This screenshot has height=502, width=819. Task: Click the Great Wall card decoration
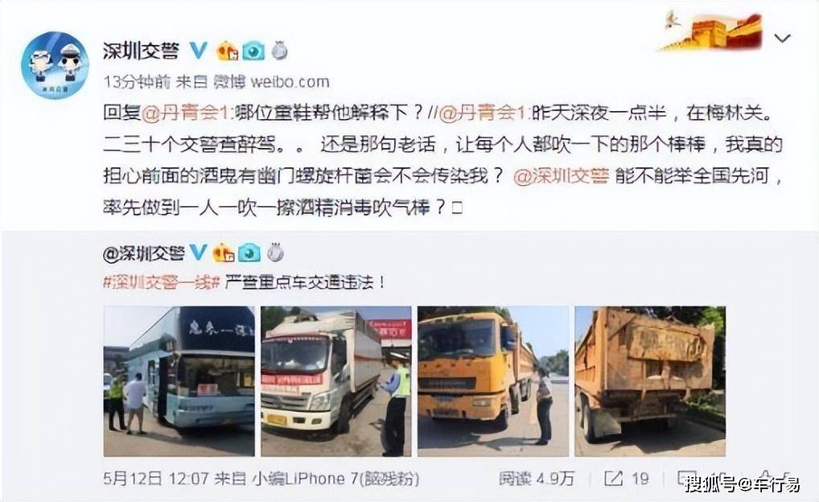tap(710, 32)
